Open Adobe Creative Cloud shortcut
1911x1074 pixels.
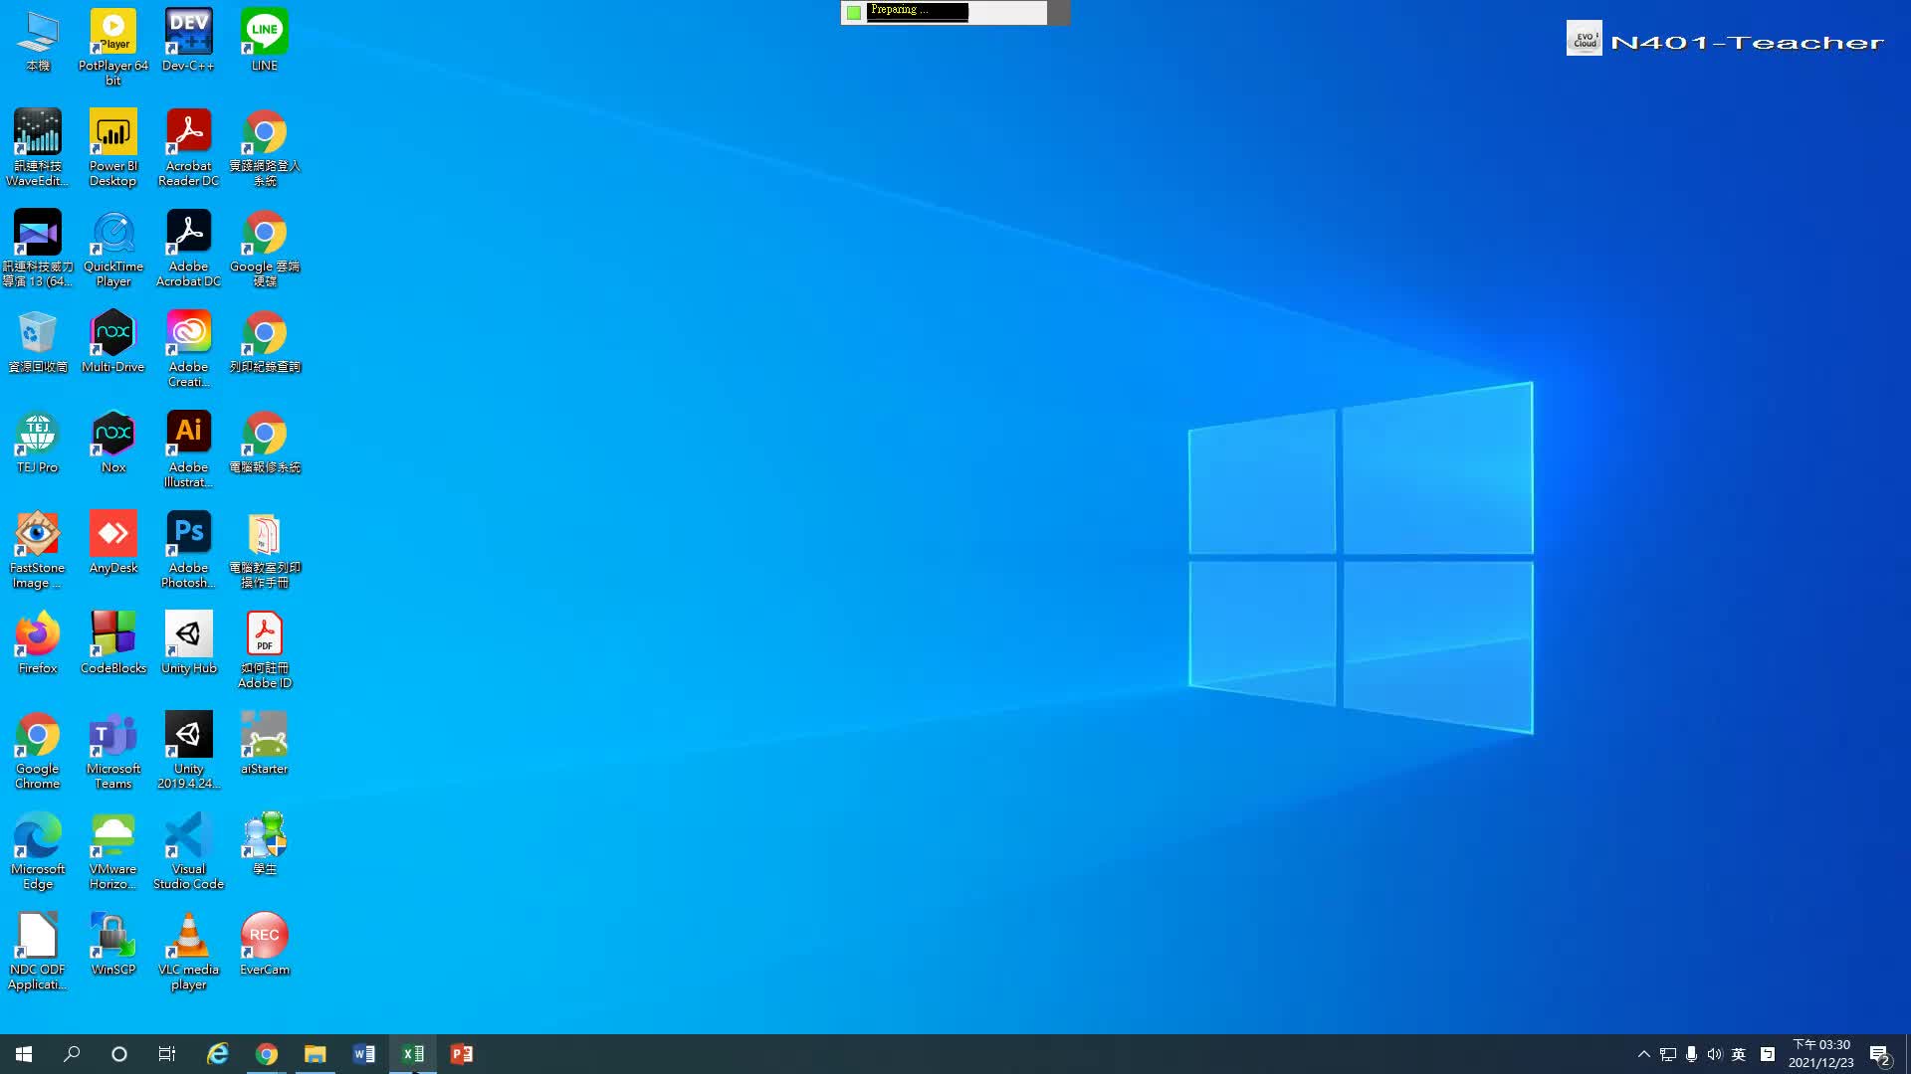click(188, 348)
